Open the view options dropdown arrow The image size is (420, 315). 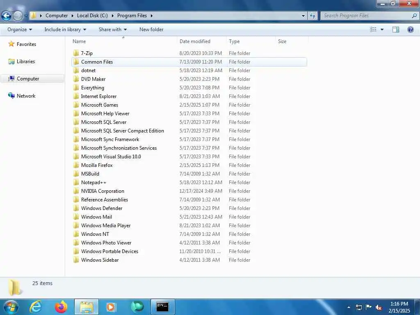[x=382, y=30]
